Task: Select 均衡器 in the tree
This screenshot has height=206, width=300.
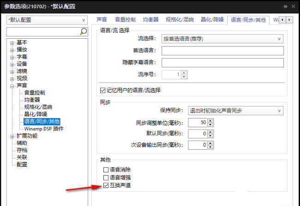Action: click(x=32, y=100)
